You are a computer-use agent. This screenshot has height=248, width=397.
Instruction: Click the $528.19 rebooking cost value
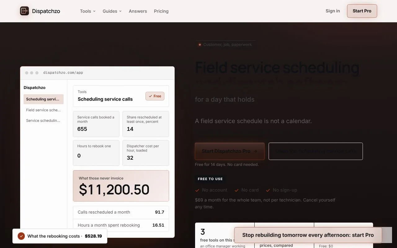[x=93, y=236]
